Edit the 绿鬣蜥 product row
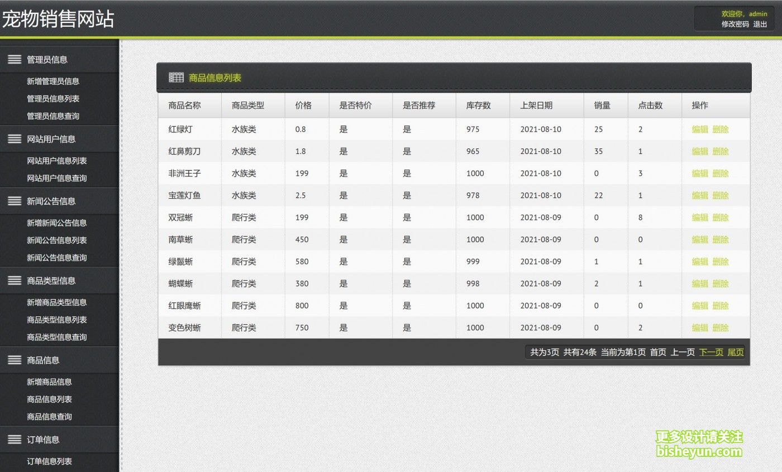The image size is (782, 472). click(x=700, y=262)
